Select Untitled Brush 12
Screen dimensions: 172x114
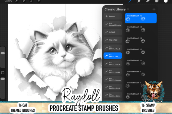[x=141, y=52]
